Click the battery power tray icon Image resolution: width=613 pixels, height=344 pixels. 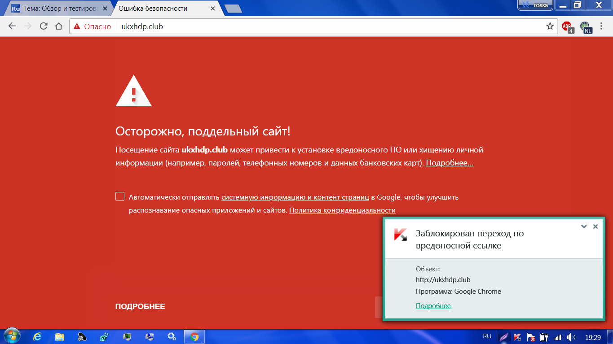click(x=544, y=337)
